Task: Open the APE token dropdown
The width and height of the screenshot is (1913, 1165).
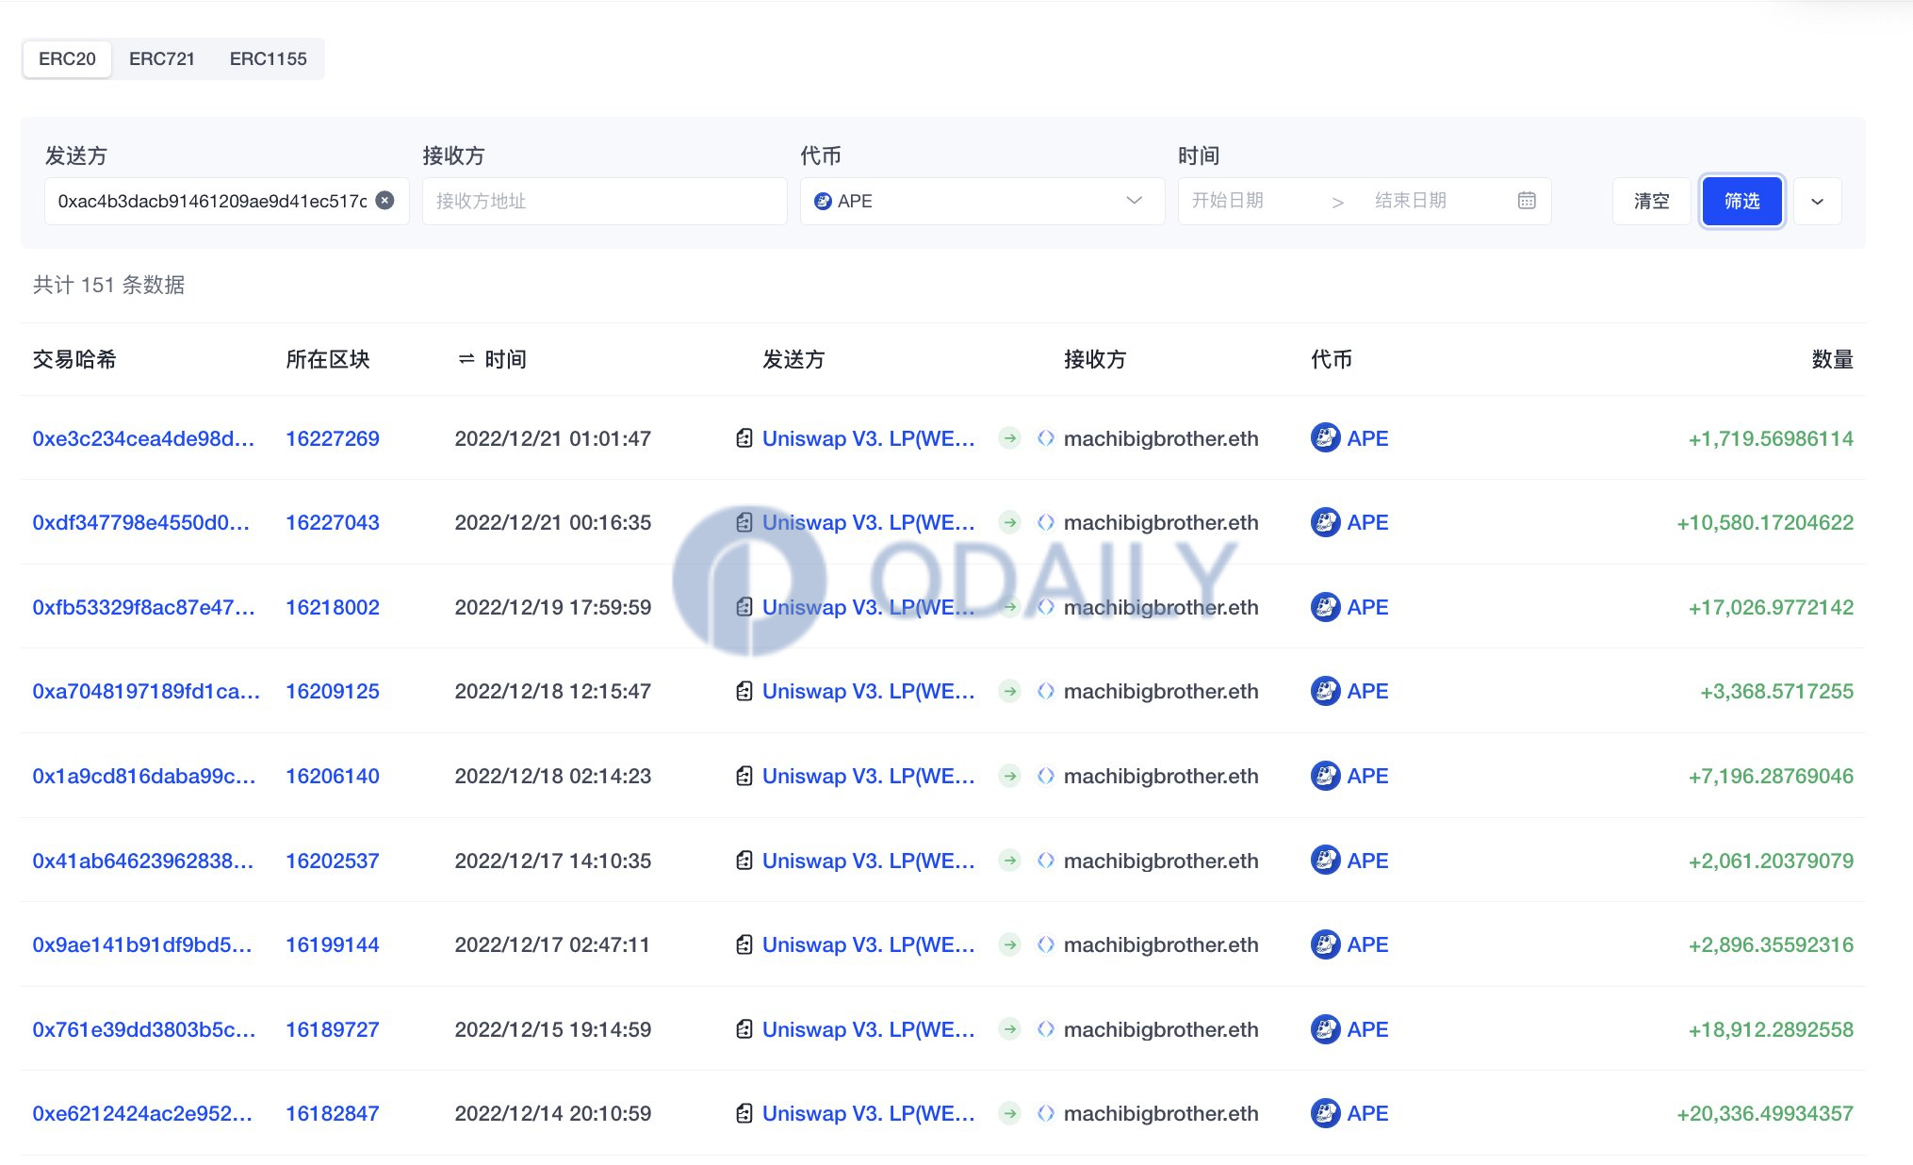Action: 982,201
